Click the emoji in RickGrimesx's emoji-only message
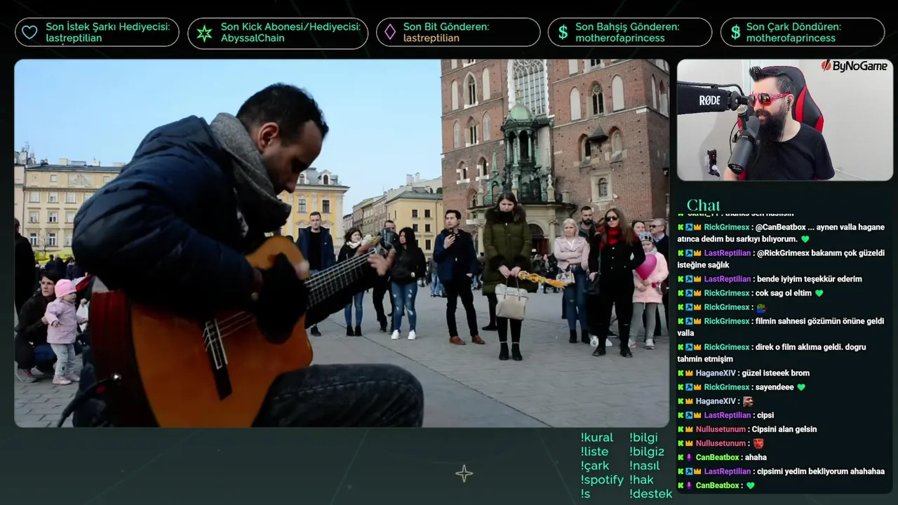This screenshot has width=898, height=505. click(760, 307)
